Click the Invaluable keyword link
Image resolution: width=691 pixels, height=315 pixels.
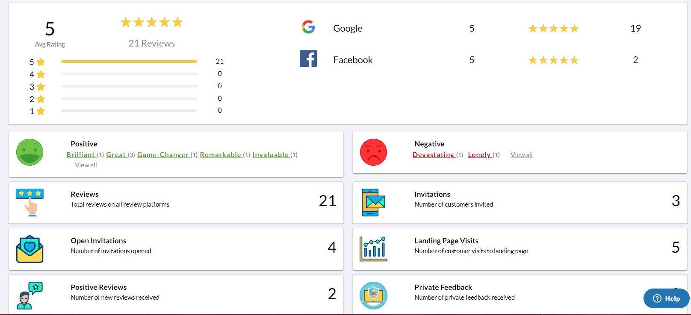(270, 155)
